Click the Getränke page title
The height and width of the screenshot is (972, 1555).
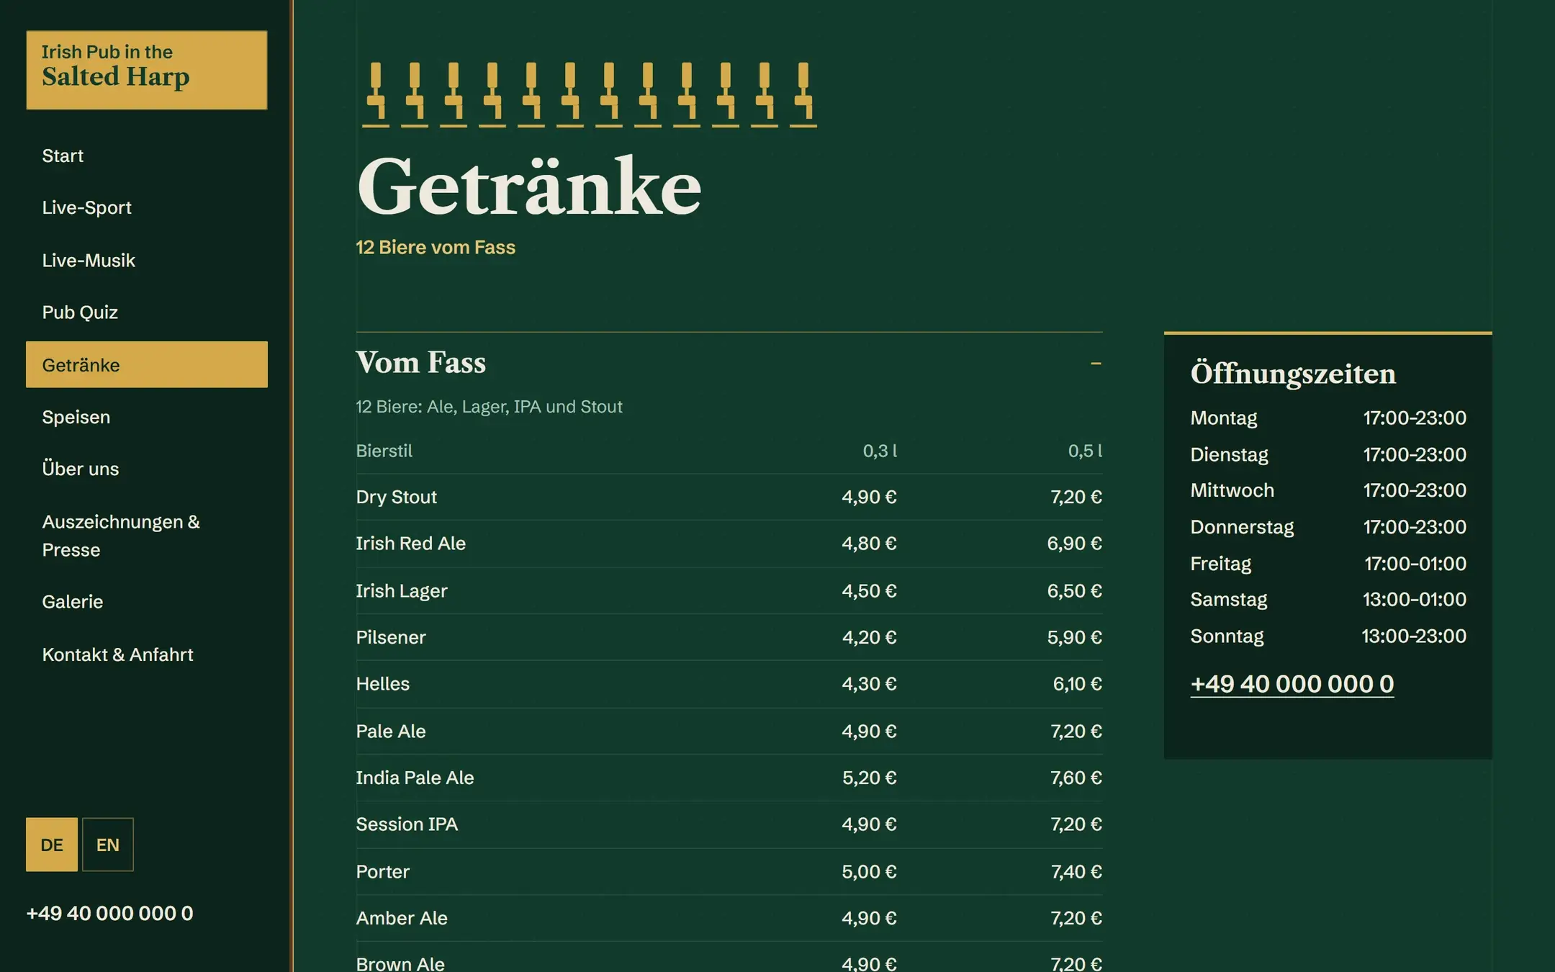[529, 186]
